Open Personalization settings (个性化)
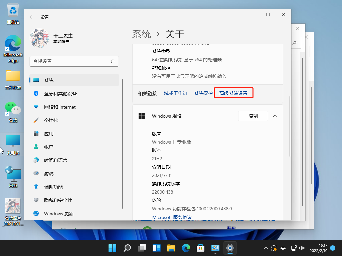The height and width of the screenshot is (256, 342). pyautogui.click(x=51, y=120)
